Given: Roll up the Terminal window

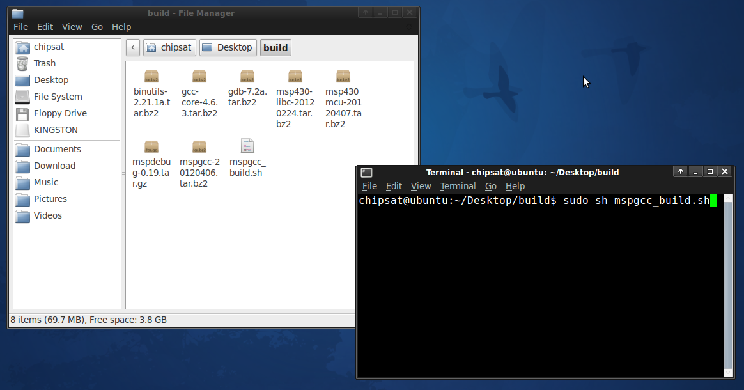Looking at the screenshot, I should coord(681,172).
